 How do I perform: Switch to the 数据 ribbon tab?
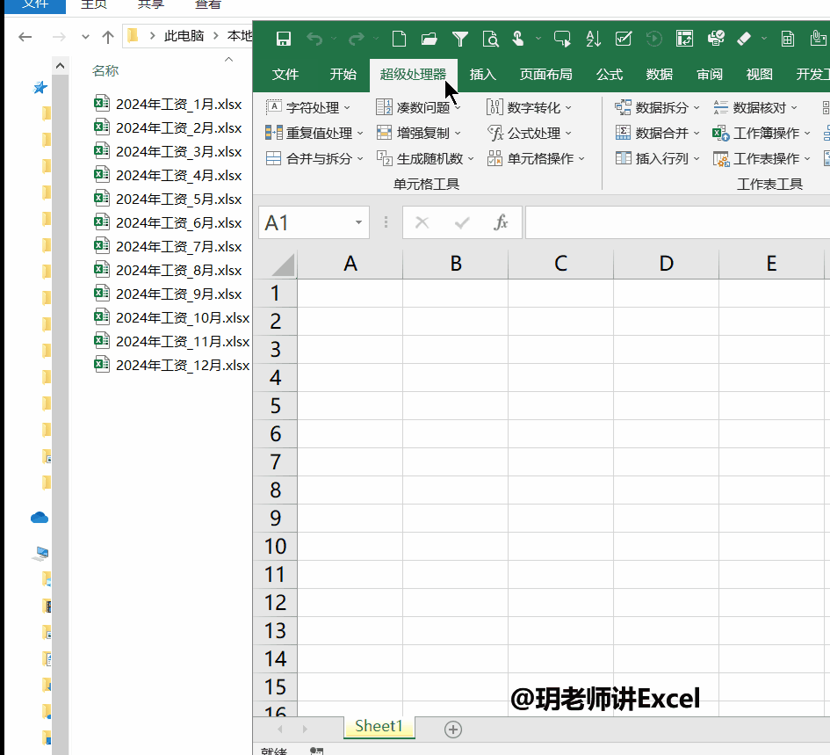tap(659, 74)
